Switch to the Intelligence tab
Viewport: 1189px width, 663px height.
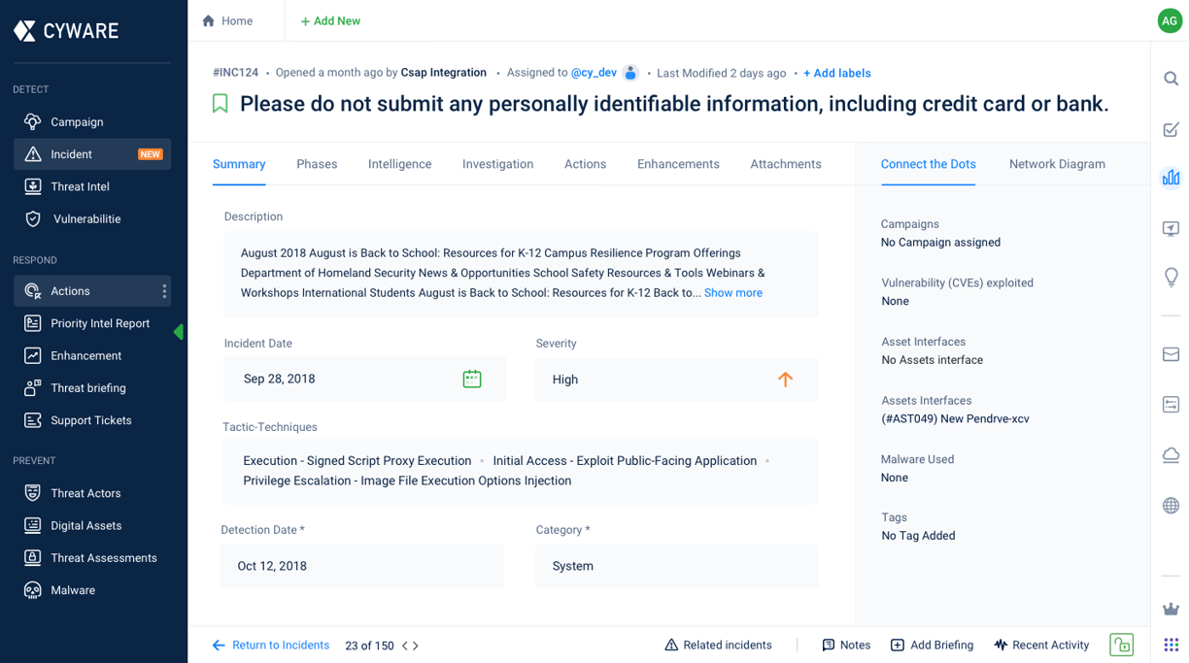tap(399, 164)
